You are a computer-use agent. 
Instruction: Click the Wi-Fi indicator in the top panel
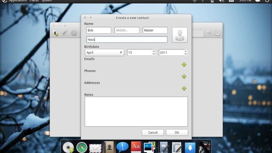(195, 1)
